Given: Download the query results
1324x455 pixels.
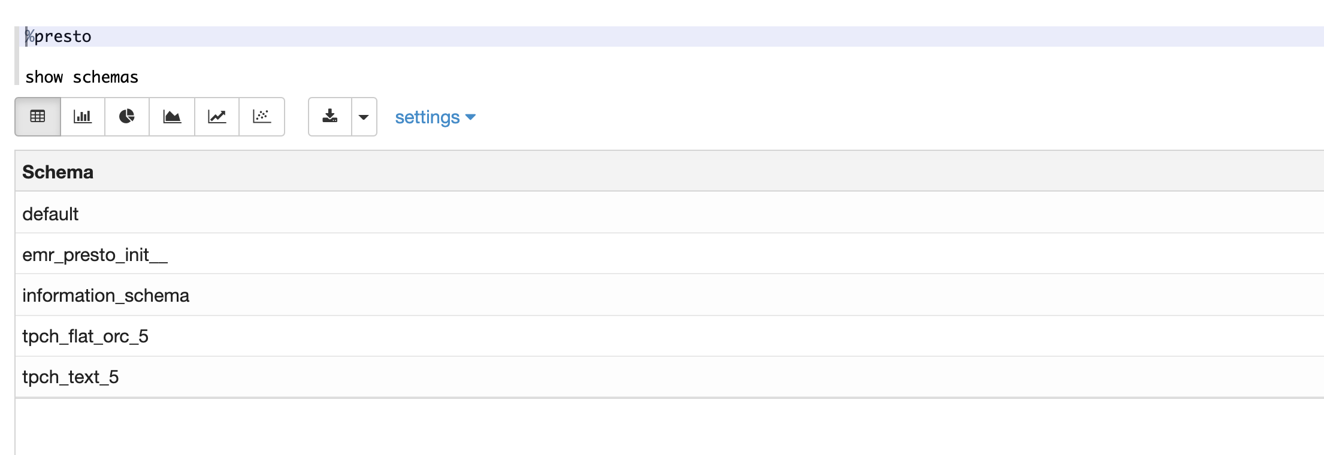Looking at the screenshot, I should (330, 117).
